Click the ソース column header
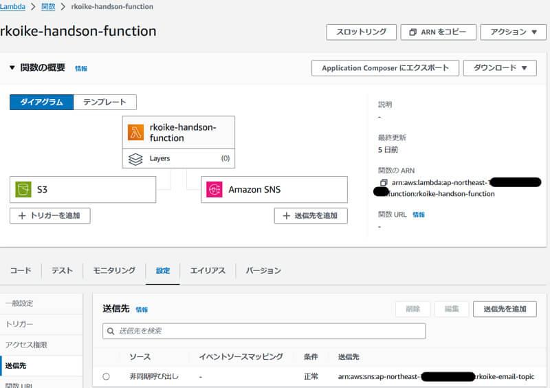 point(140,357)
